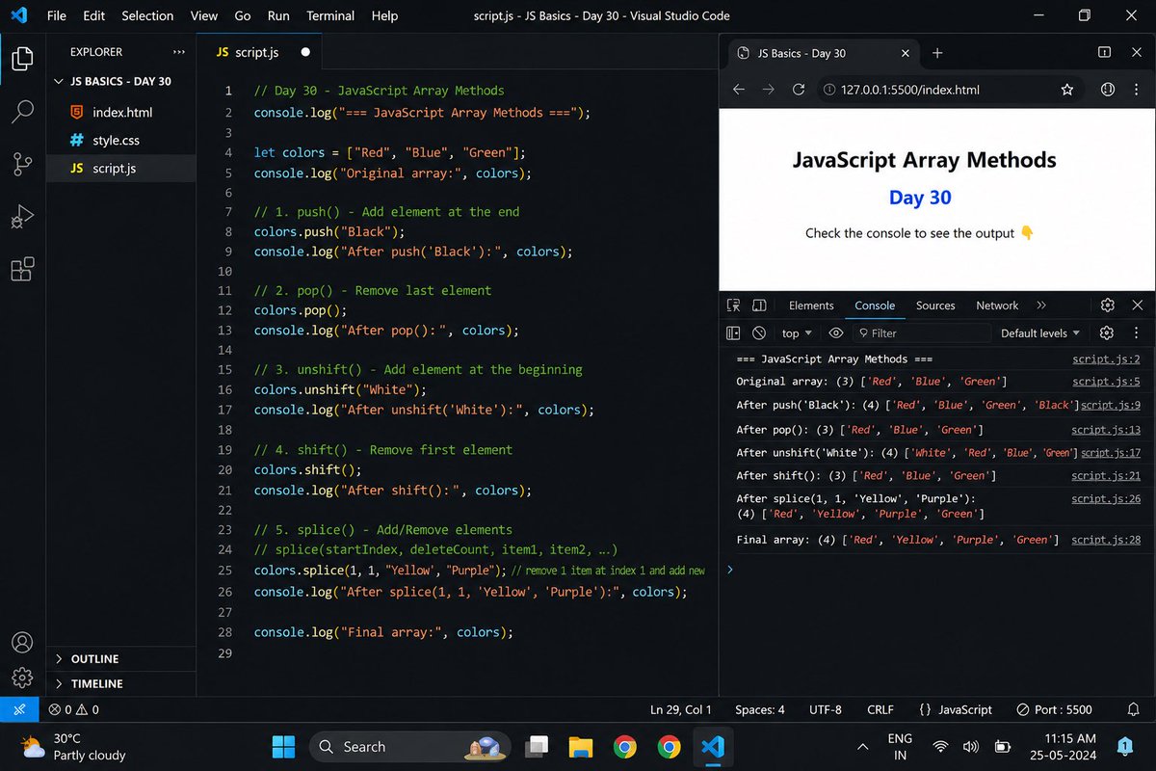Open the Default levels dropdown
Image resolution: width=1156 pixels, height=771 pixels.
coord(1040,333)
